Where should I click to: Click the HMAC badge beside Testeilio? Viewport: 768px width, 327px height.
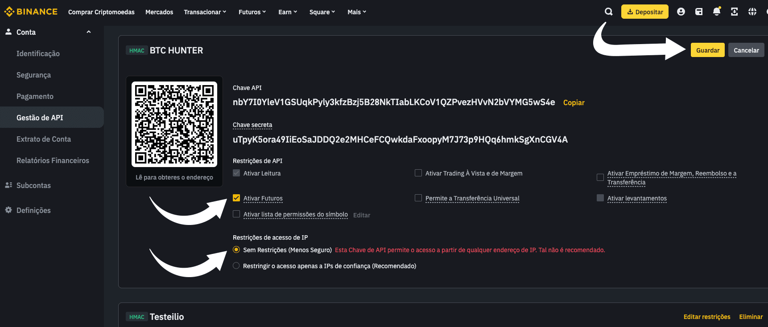tap(137, 317)
